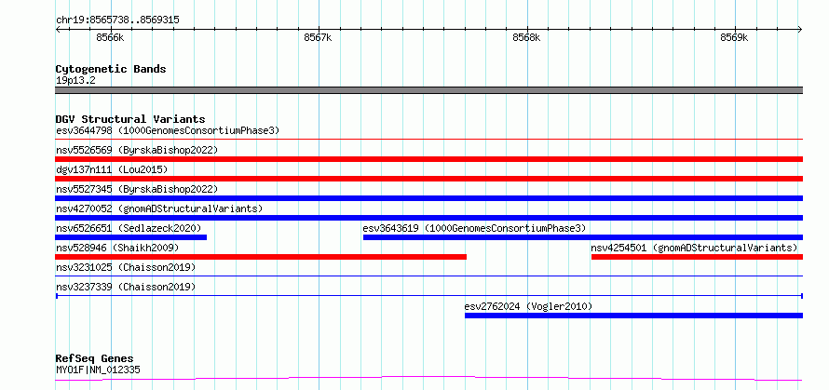
Task: Click the dgv137n111 red variant bar
Action: point(429,179)
